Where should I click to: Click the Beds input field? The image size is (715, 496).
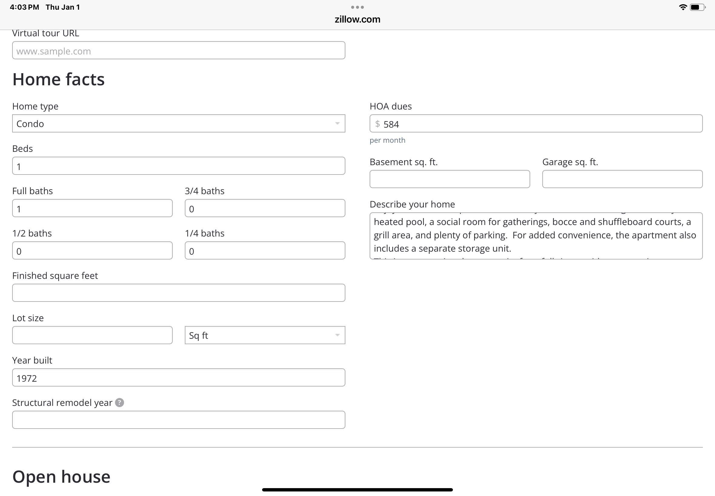point(178,166)
